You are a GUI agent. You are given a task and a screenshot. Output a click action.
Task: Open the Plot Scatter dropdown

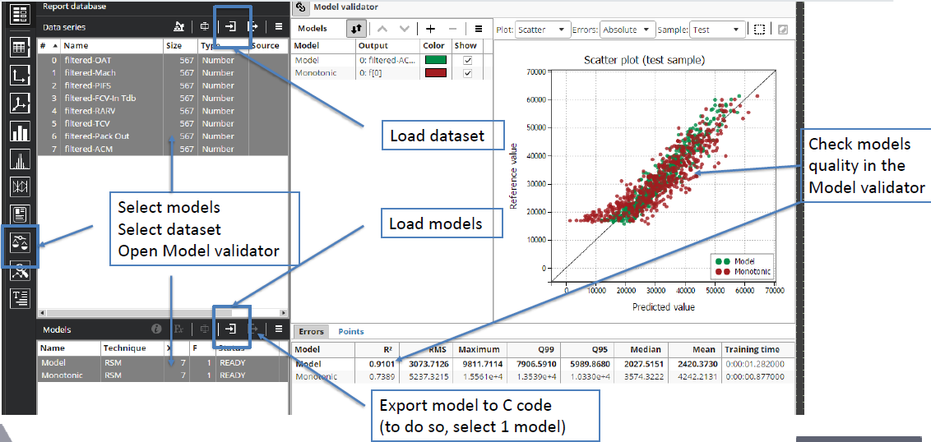click(x=543, y=29)
